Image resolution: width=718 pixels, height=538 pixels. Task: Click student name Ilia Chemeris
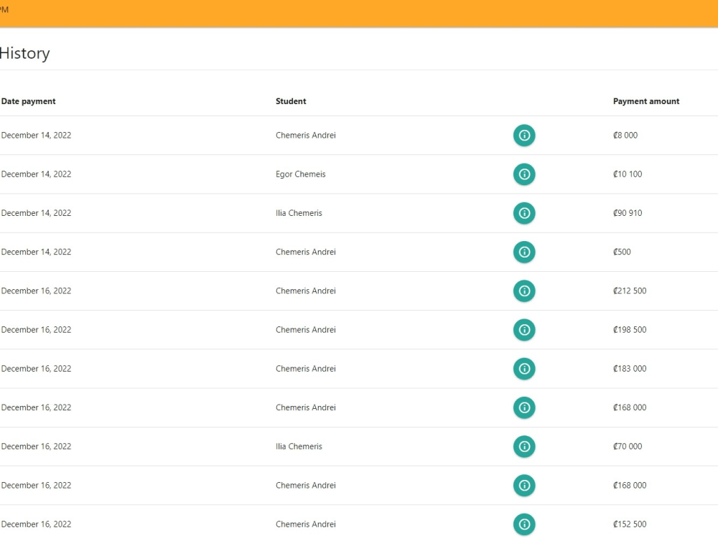pos(299,213)
